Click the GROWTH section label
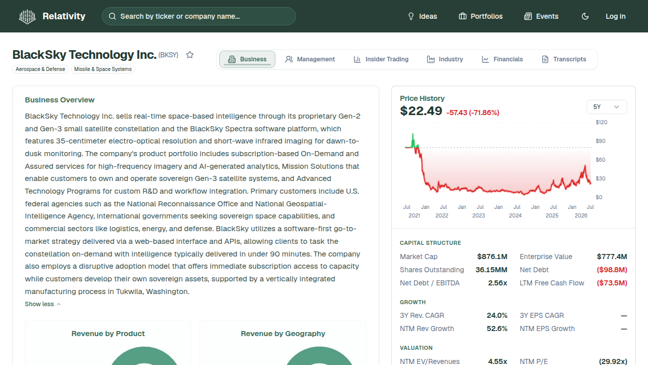The height and width of the screenshot is (365, 648). tap(413, 302)
